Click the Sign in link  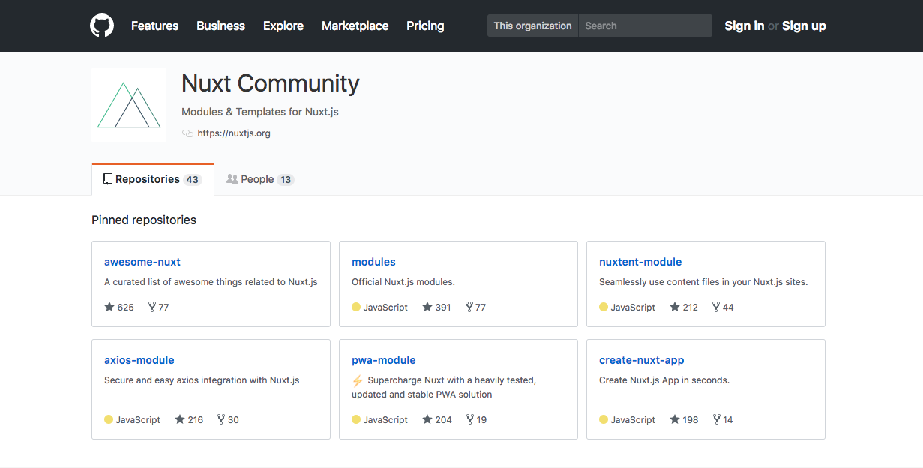pos(744,25)
